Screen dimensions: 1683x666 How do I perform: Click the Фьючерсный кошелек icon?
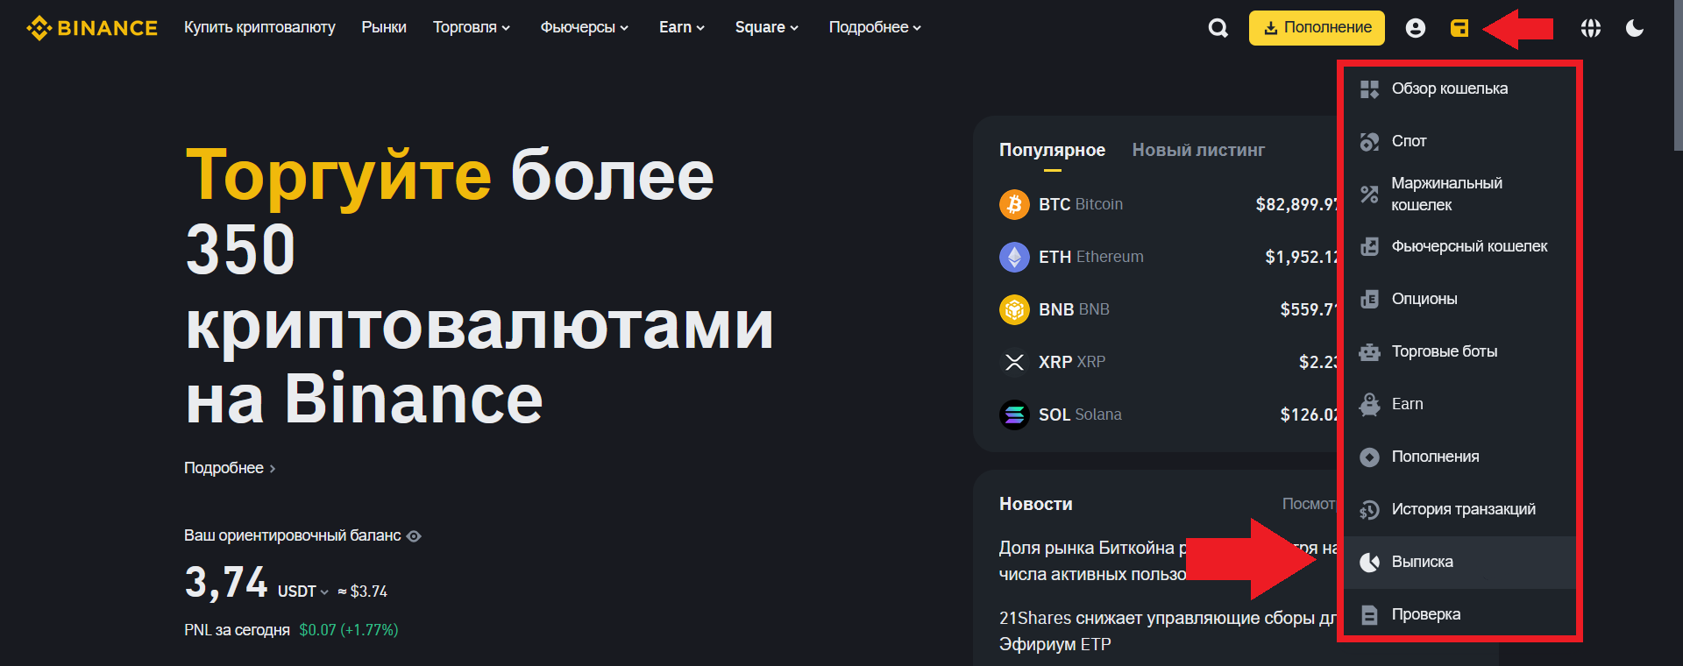coord(1369,246)
